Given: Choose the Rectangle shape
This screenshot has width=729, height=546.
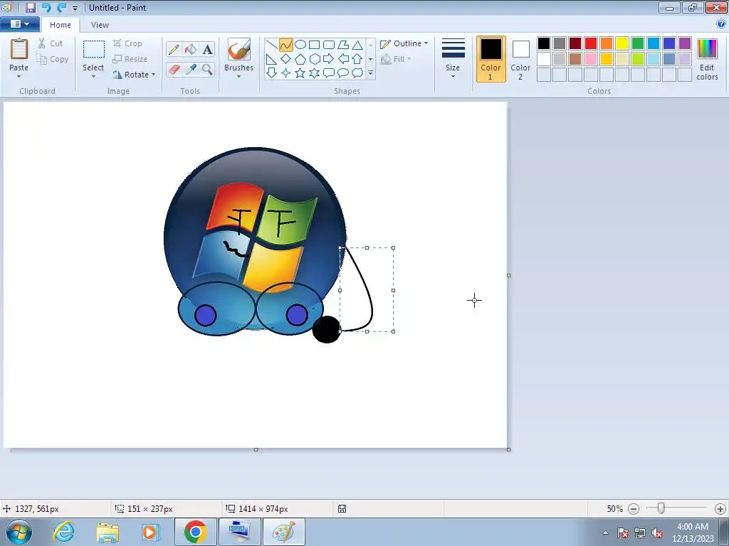Looking at the screenshot, I should pyautogui.click(x=314, y=45).
